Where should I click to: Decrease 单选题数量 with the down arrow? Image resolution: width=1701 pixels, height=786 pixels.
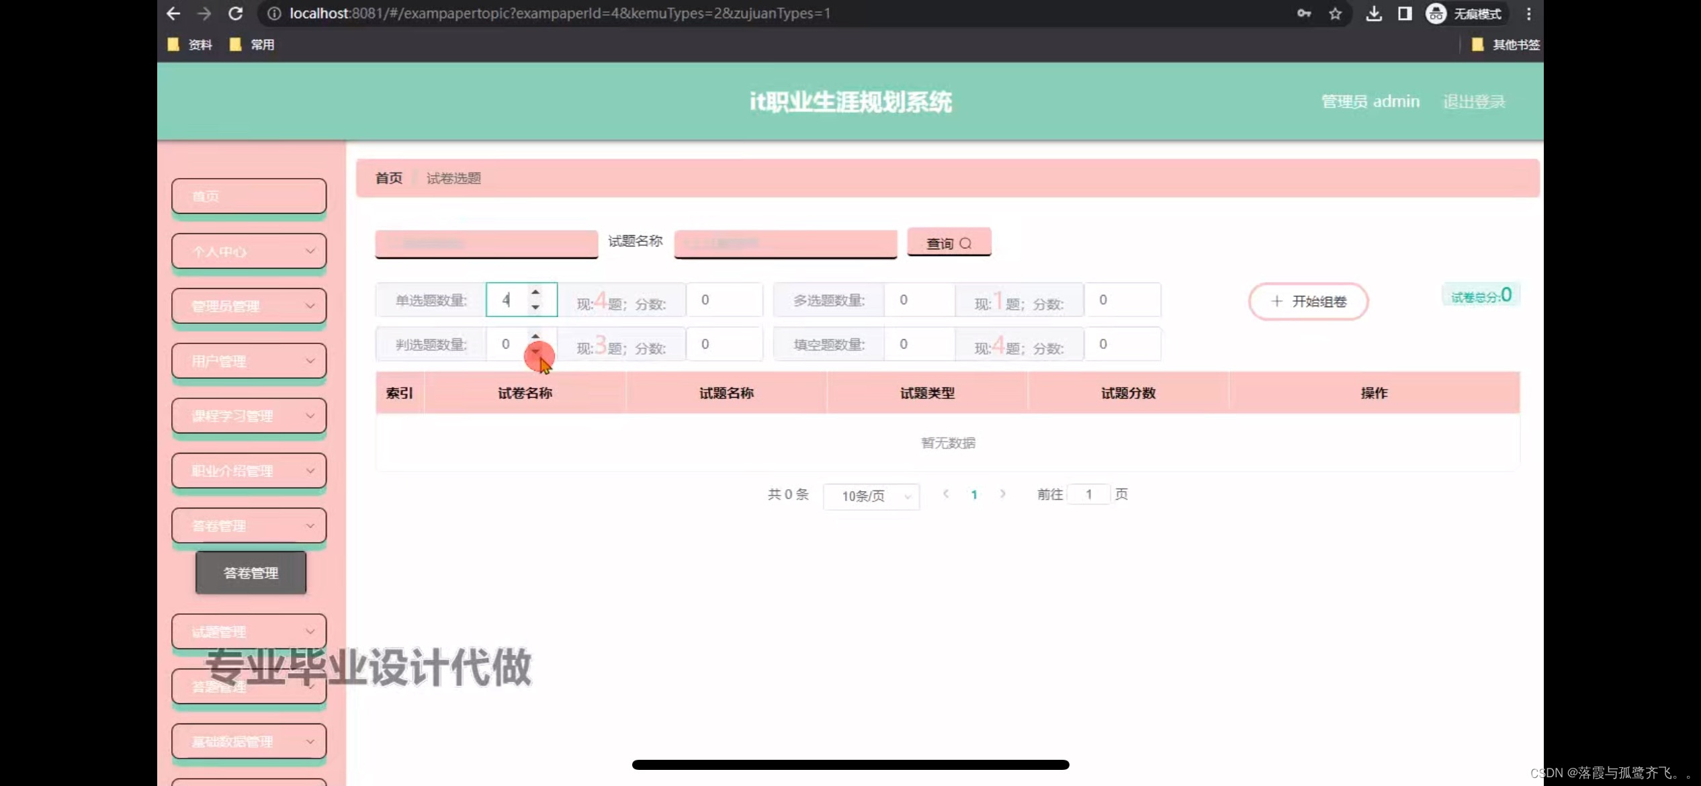point(535,307)
